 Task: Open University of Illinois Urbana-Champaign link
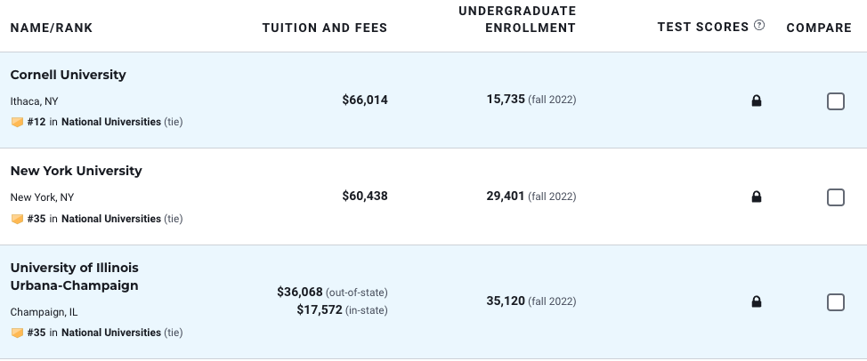(75, 277)
